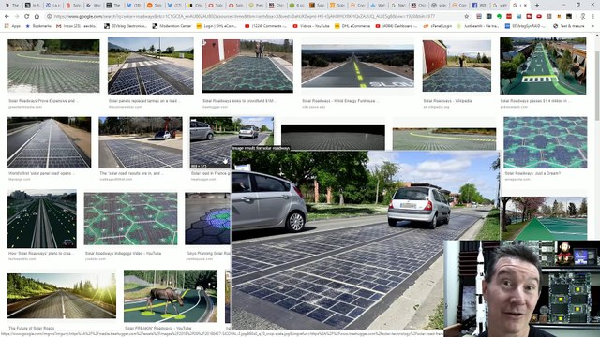Open thumbnail captioned Solar Roadways passes $1.4 million

(x=543, y=66)
